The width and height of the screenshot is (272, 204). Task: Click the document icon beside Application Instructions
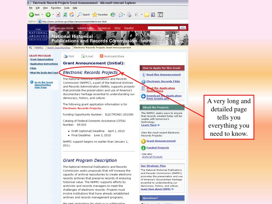(x=143, y=89)
